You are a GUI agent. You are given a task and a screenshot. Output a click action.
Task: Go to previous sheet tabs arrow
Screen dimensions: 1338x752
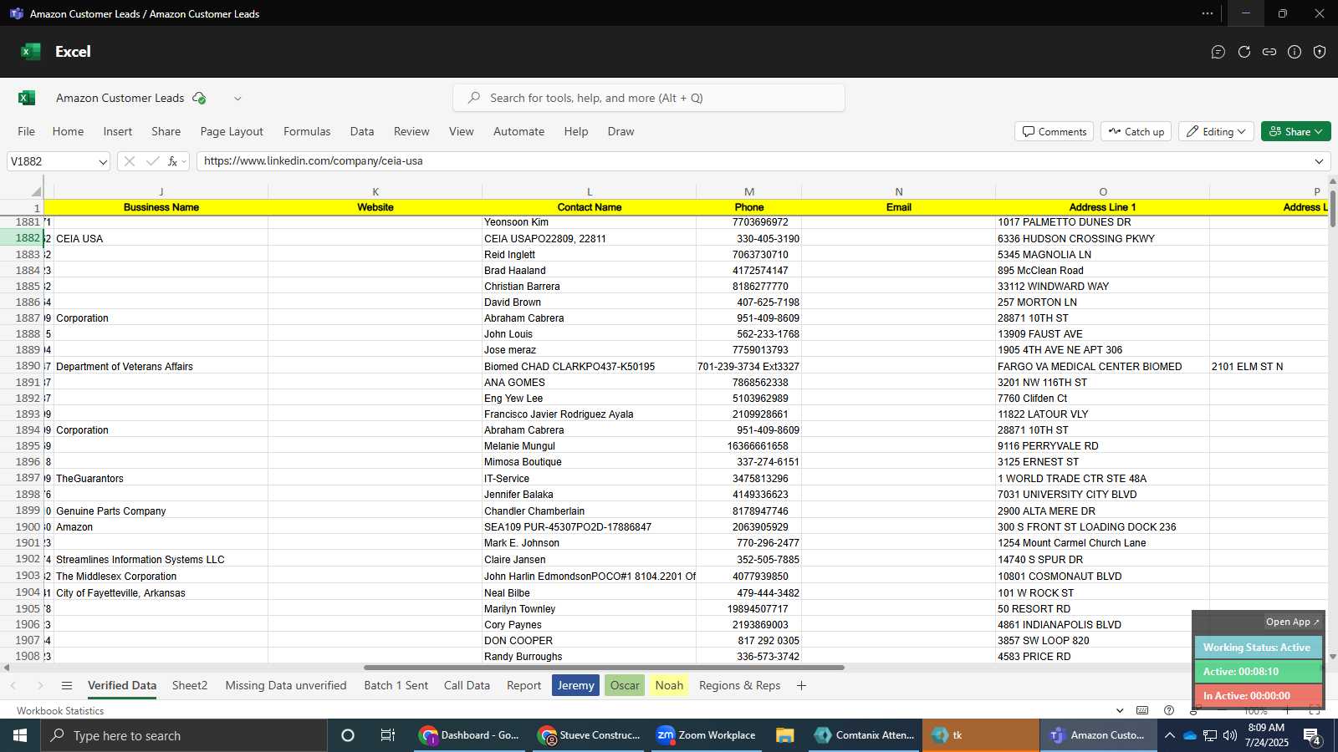click(13, 685)
